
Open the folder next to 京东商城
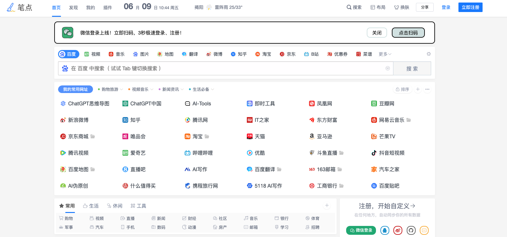point(93,136)
